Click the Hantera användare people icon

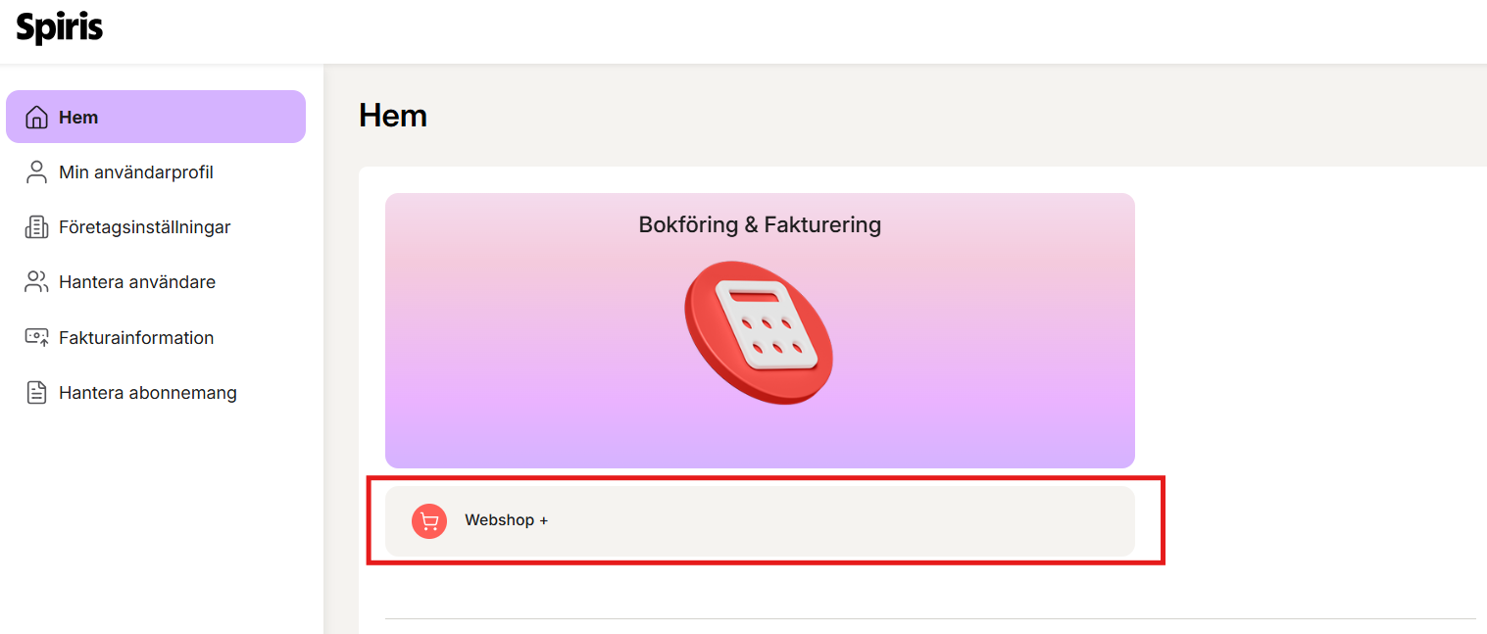[36, 282]
